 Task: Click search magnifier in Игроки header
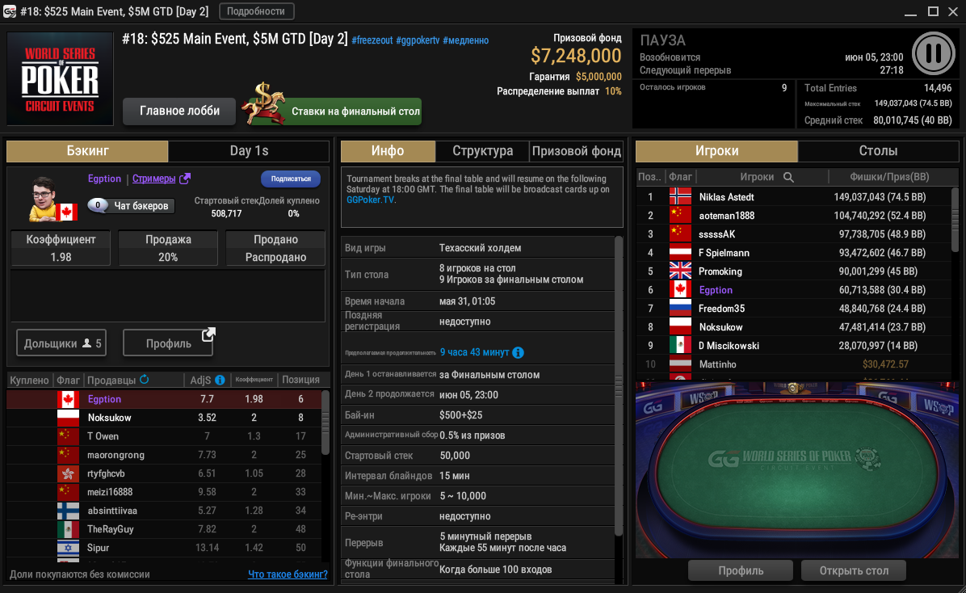point(788,177)
